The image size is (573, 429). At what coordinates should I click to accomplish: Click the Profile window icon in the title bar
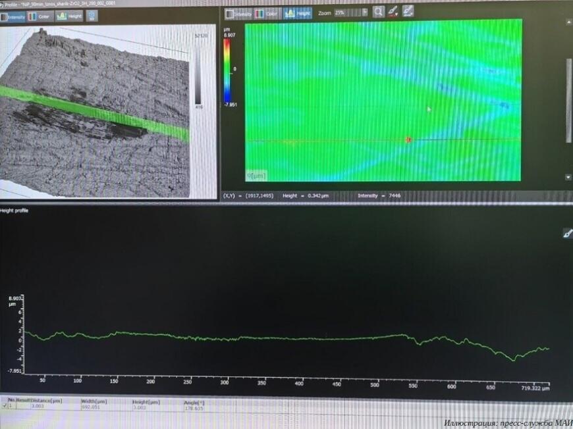tap(1, 4)
